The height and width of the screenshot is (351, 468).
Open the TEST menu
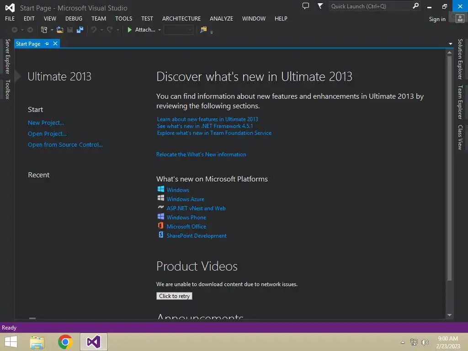(x=147, y=18)
